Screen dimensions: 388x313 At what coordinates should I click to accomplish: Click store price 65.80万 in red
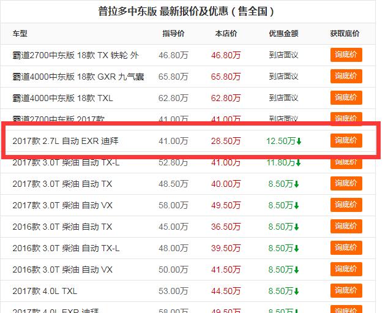226,77
